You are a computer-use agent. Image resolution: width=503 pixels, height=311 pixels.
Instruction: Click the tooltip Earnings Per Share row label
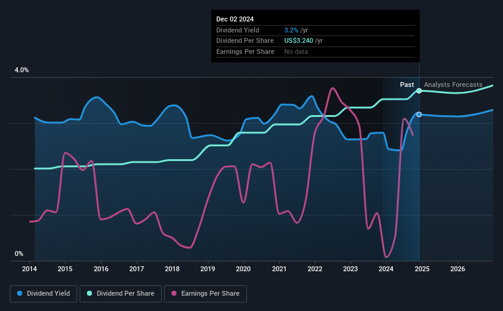(x=245, y=51)
